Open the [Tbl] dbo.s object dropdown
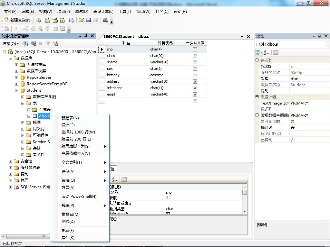Screen dimensions: 330x247 pos(327,44)
